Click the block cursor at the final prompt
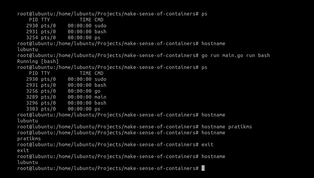314x178 pixels. (203, 168)
